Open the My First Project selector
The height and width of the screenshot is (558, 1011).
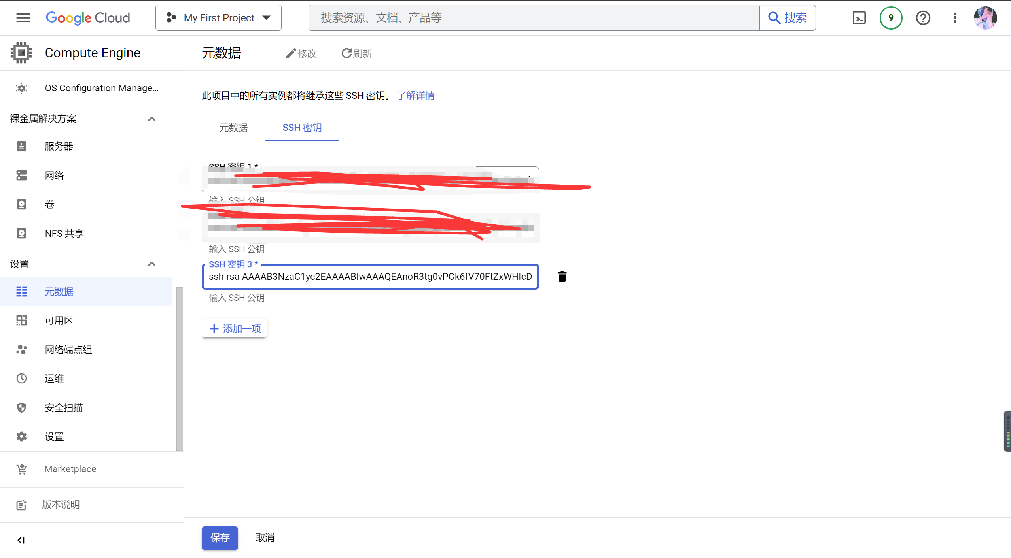pyautogui.click(x=218, y=17)
